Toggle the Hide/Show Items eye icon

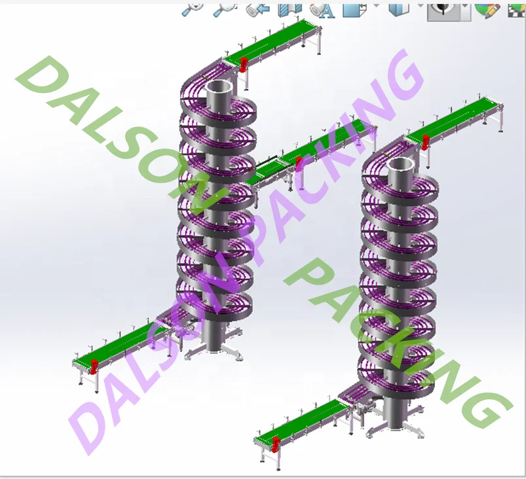coord(443,11)
